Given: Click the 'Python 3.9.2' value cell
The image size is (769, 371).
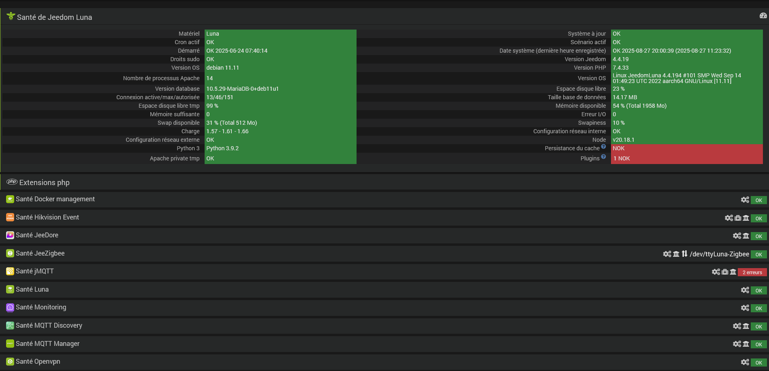Looking at the screenshot, I should pyautogui.click(x=280, y=148).
